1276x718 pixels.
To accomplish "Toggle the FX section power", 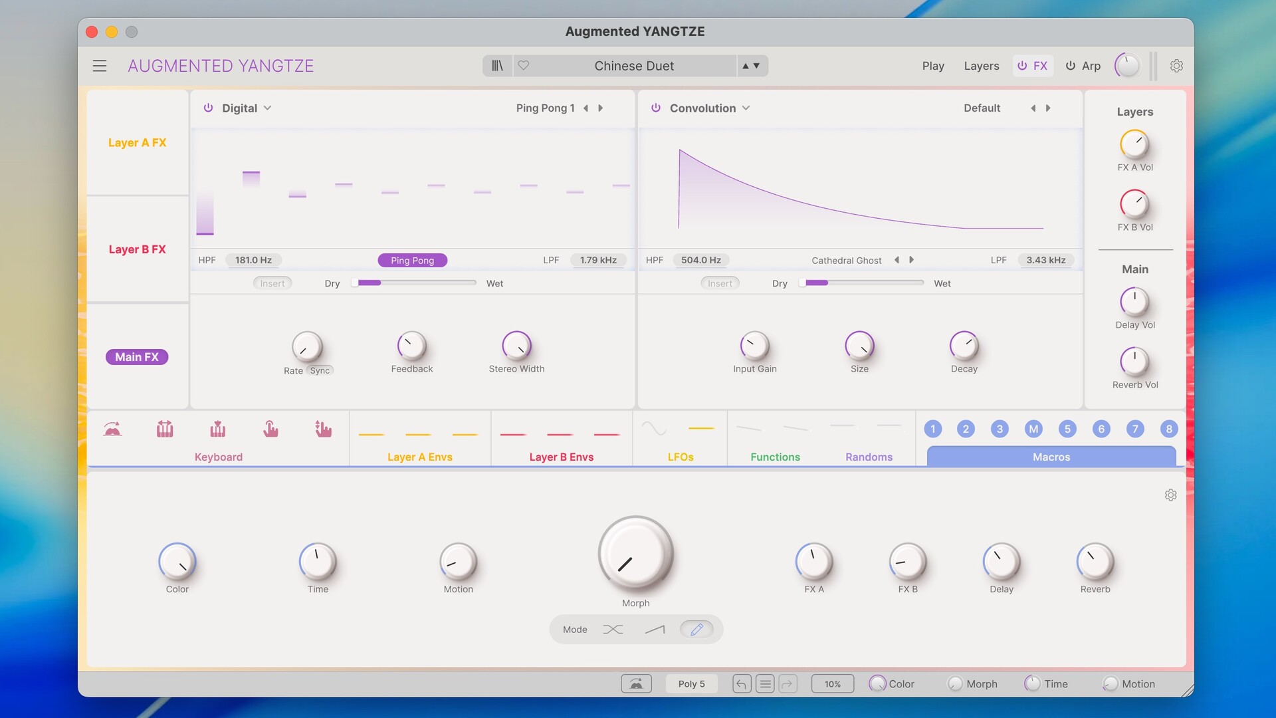I will pyautogui.click(x=1022, y=66).
